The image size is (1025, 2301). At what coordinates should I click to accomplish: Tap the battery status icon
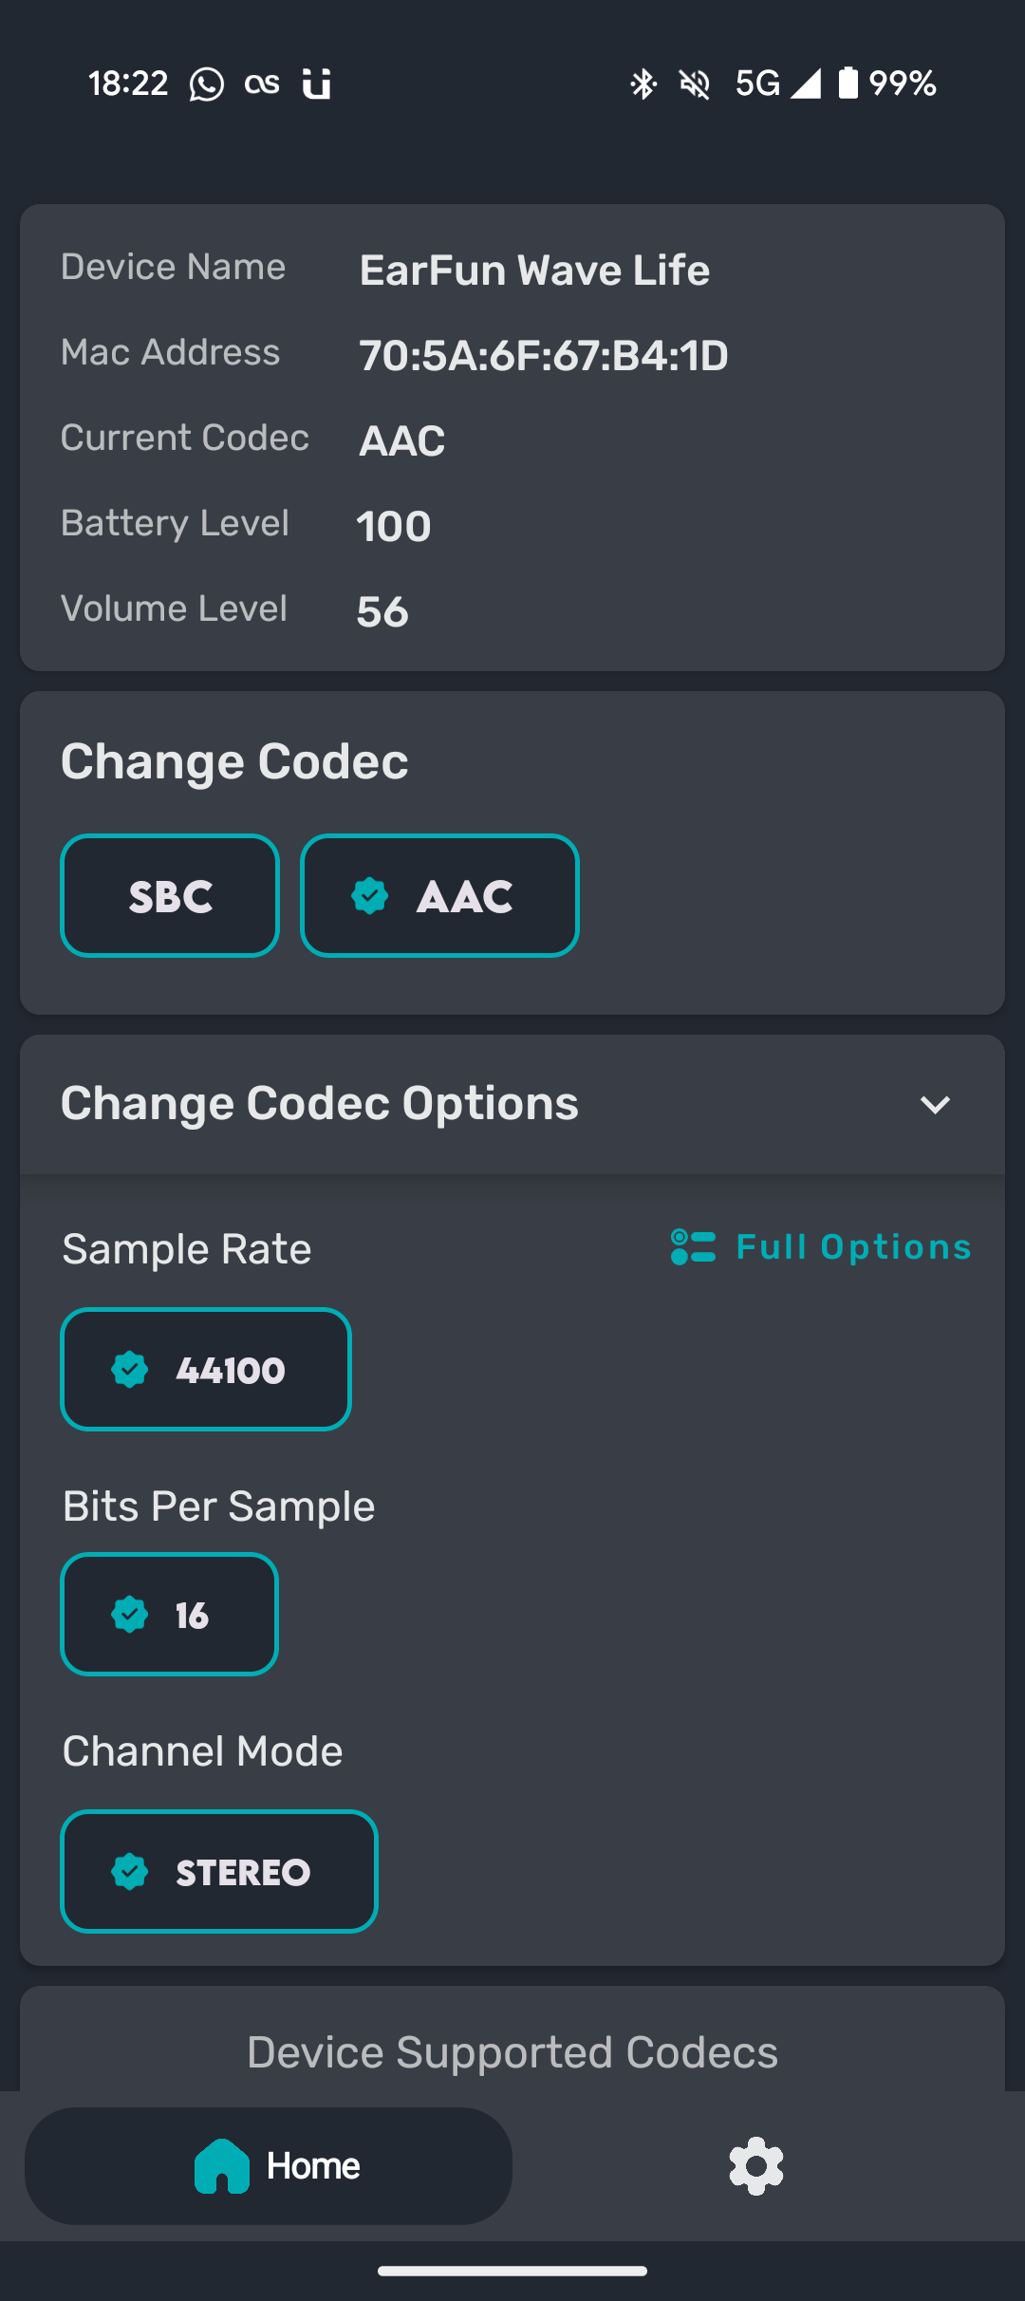tap(848, 83)
